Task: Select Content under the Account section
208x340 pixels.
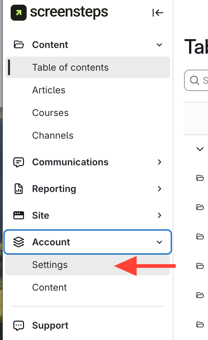Action: pos(50,287)
